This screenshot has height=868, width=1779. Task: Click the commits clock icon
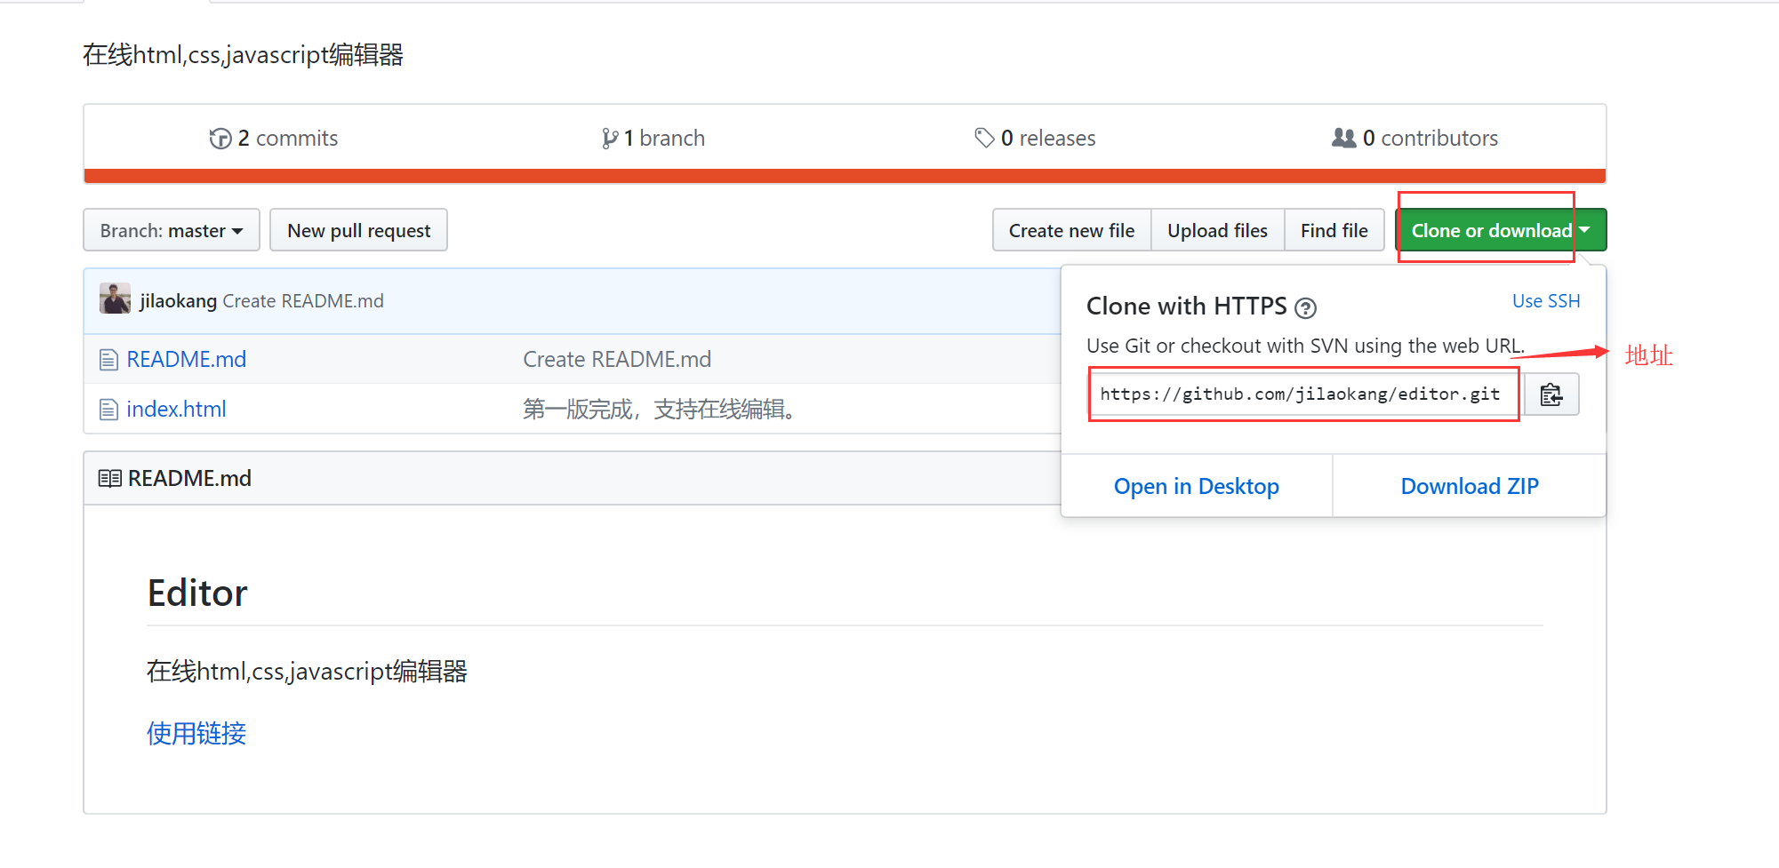pos(220,139)
